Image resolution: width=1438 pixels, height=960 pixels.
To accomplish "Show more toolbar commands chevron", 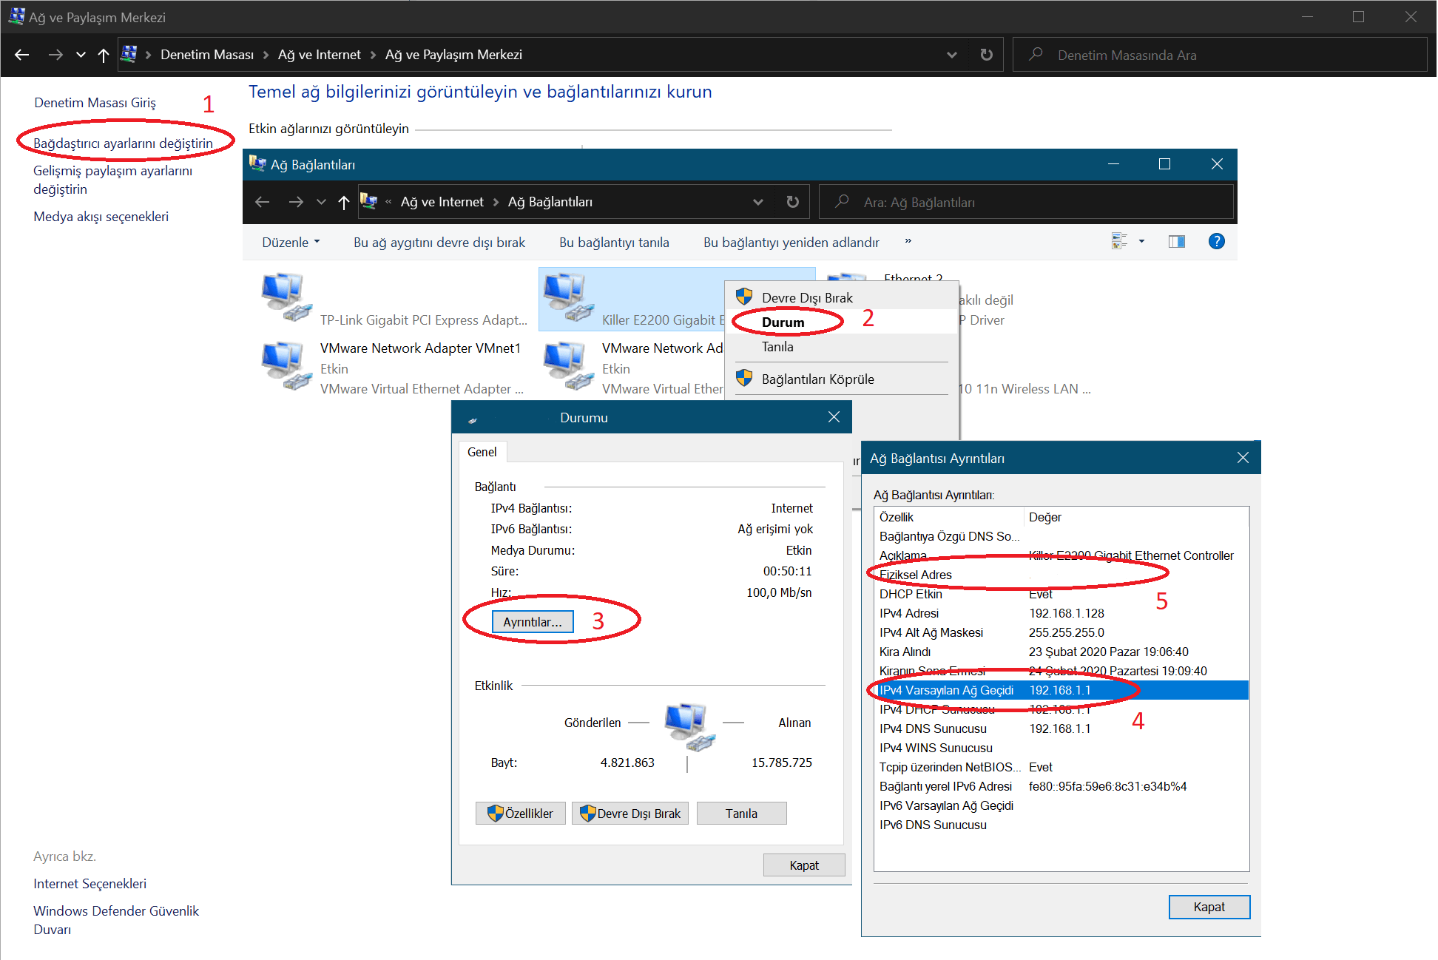I will tap(908, 241).
